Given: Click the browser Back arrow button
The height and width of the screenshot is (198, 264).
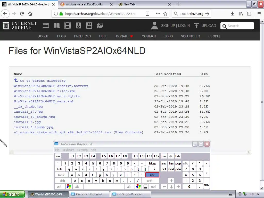Looking at the screenshot, I should pyautogui.click(x=5, y=14).
